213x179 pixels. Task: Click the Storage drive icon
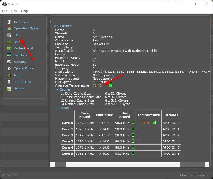(9, 62)
